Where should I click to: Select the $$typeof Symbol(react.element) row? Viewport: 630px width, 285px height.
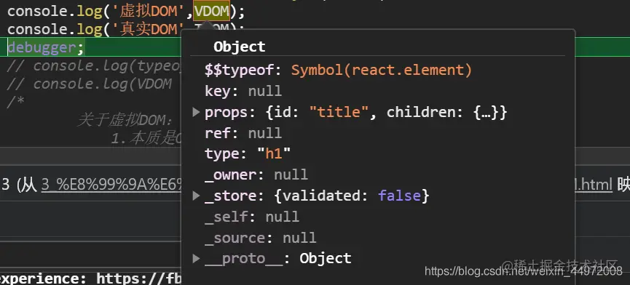pos(338,71)
